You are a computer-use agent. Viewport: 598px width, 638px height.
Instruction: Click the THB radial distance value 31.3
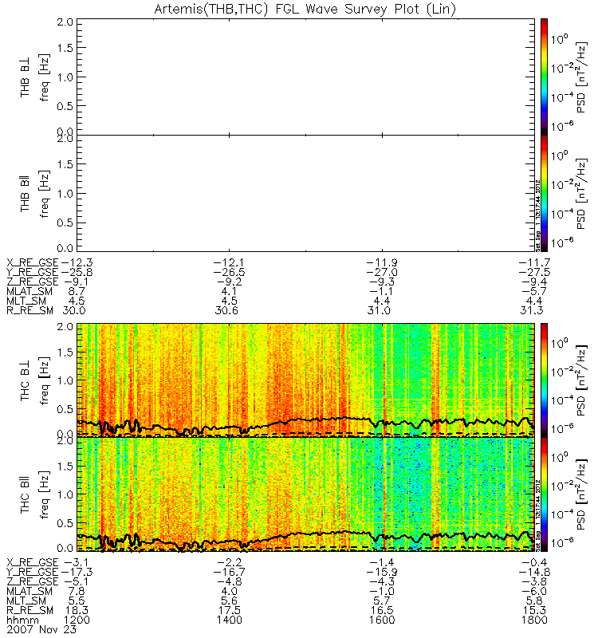pos(532,311)
